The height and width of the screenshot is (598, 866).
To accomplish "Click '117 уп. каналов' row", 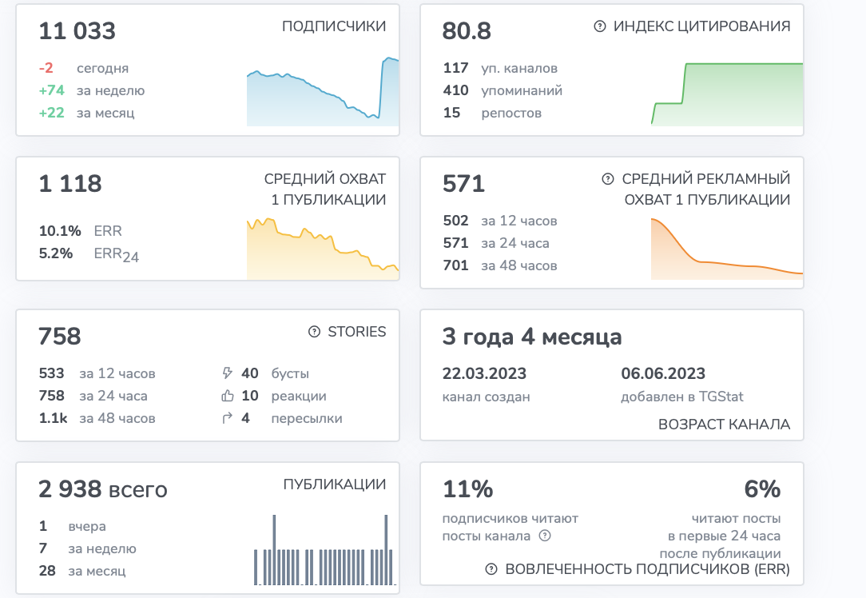I will click(x=500, y=68).
